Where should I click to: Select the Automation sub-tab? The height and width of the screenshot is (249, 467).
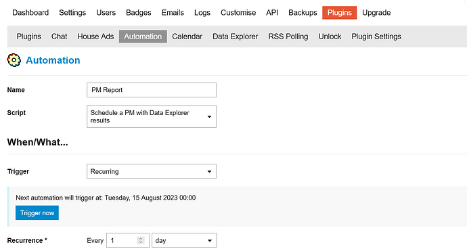143,37
